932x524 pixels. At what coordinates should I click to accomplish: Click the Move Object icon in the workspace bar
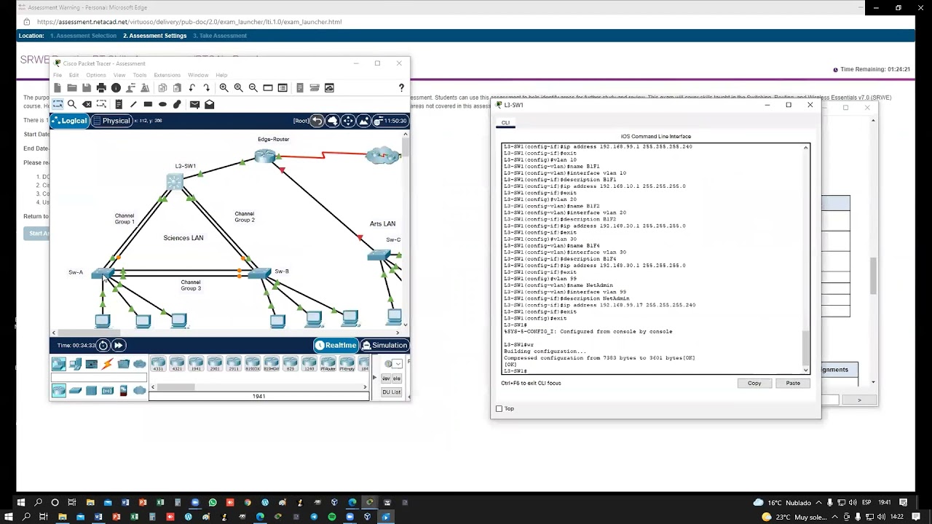pos(348,121)
